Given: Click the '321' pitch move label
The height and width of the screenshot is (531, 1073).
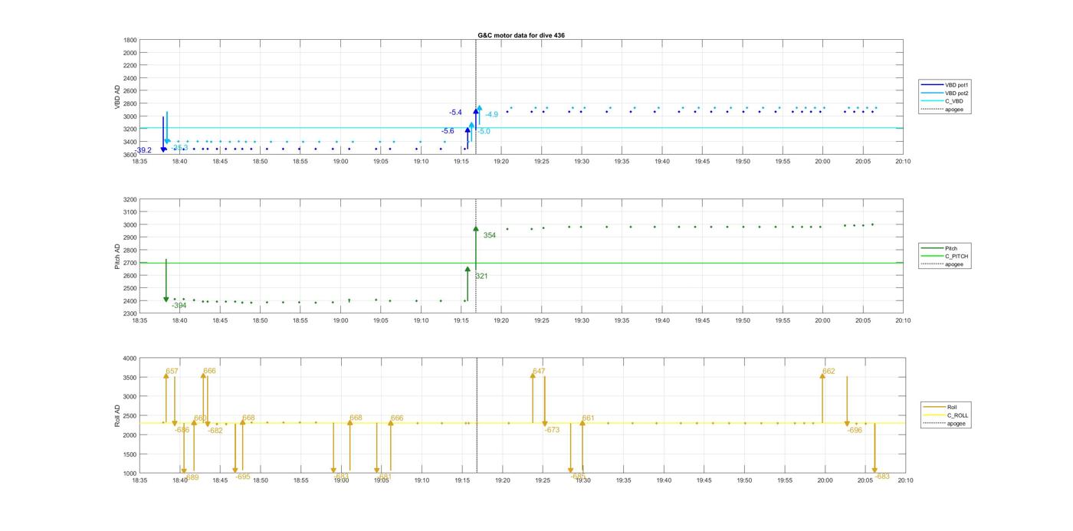Looking at the screenshot, I should click(x=481, y=276).
